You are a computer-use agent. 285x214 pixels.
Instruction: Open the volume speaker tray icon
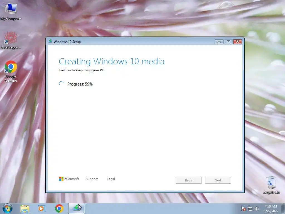pos(257,209)
